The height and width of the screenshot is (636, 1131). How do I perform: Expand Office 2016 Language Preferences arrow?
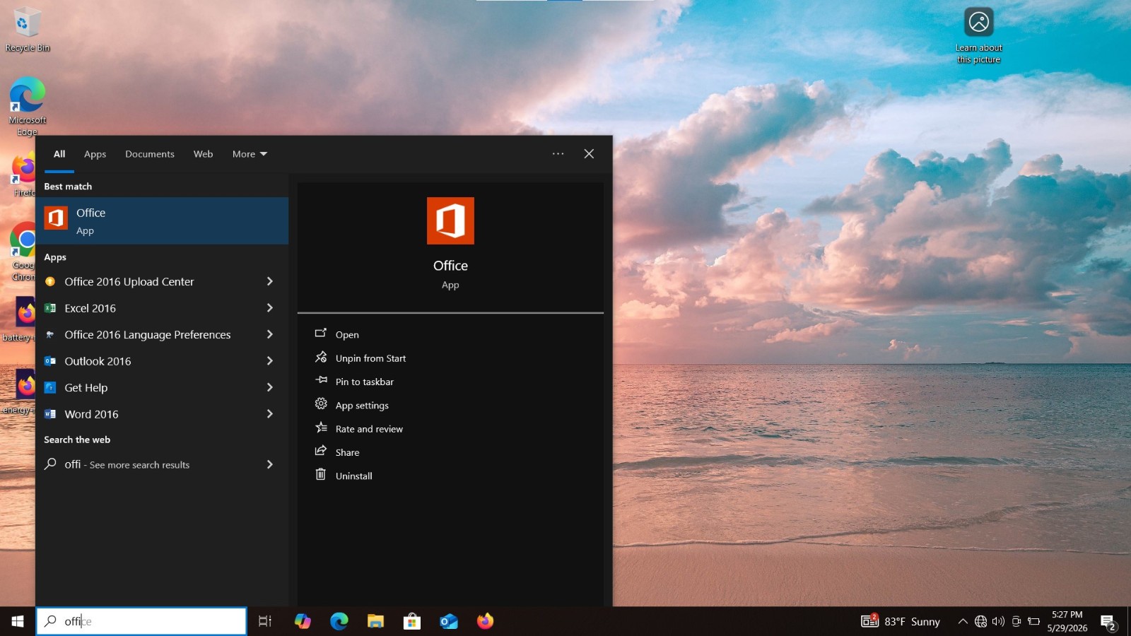click(270, 334)
